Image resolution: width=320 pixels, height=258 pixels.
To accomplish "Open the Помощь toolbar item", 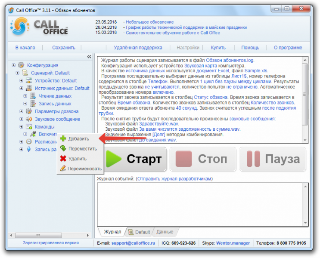I will pos(250,47).
